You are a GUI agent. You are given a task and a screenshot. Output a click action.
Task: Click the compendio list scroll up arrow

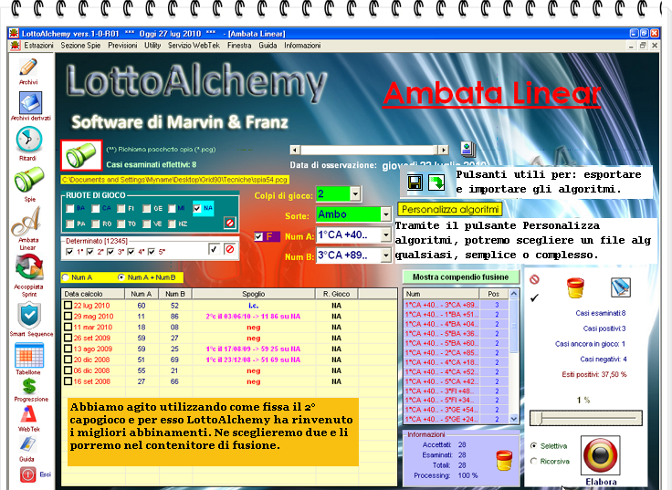coord(514,294)
